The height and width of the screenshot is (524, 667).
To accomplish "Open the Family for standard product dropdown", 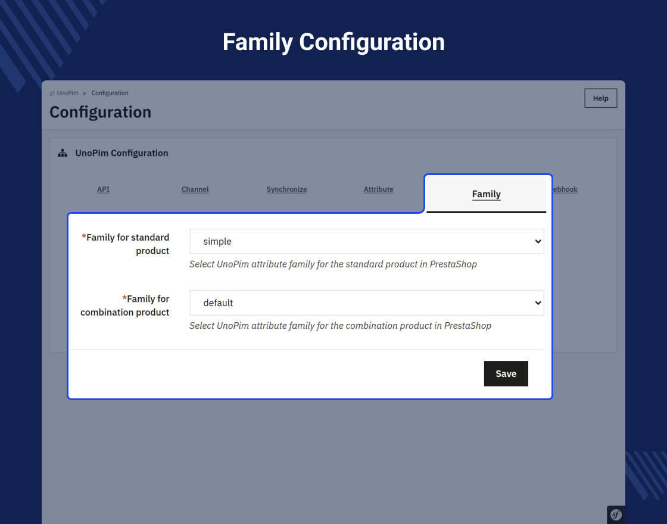I will [x=367, y=241].
